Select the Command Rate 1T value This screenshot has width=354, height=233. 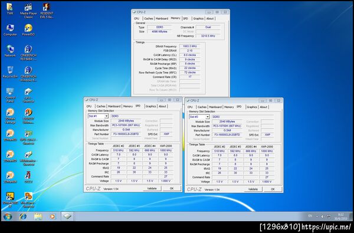pos(190,77)
